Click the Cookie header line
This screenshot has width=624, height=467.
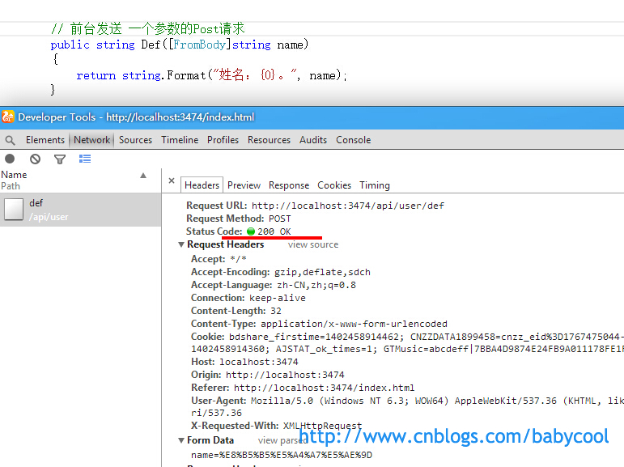coord(408,343)
